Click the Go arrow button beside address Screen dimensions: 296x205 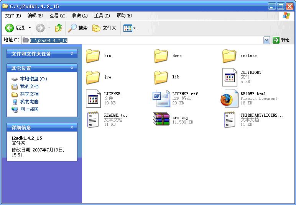coord(276,40)
